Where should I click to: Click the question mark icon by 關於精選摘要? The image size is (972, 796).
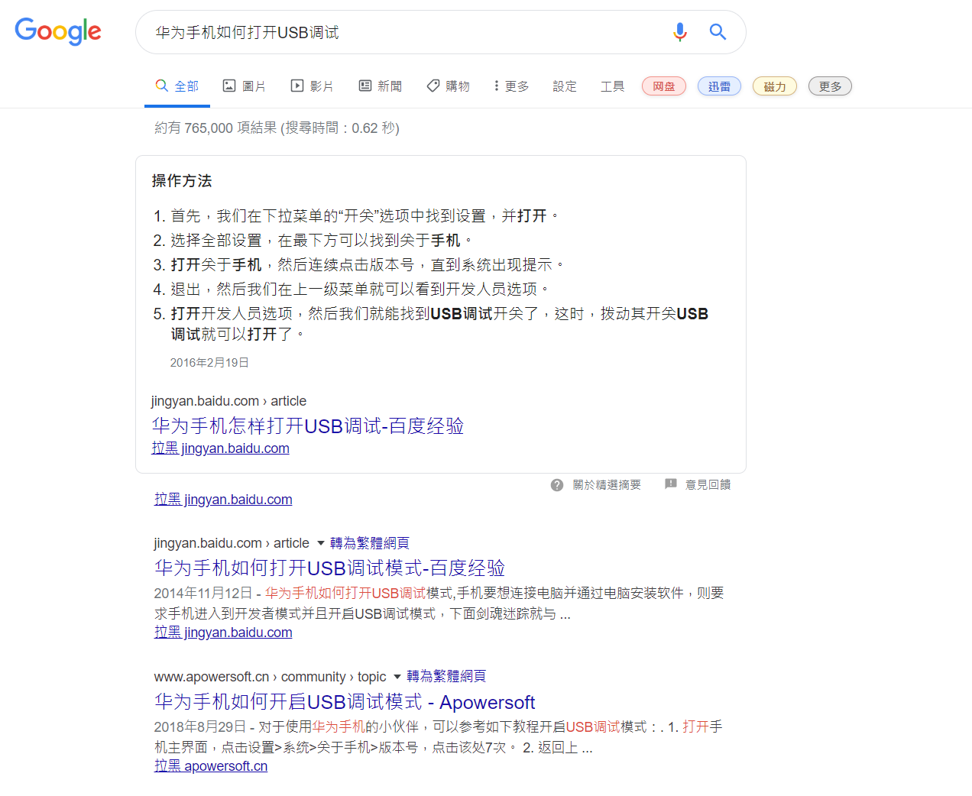coord(557,485)
